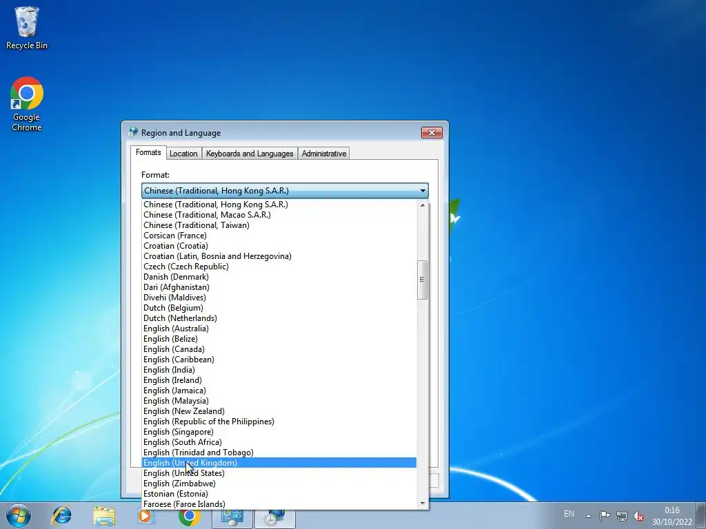This screenshot has height=529, width=706.
Task: Choose English (Malaysia)
Action: point(279,401)
